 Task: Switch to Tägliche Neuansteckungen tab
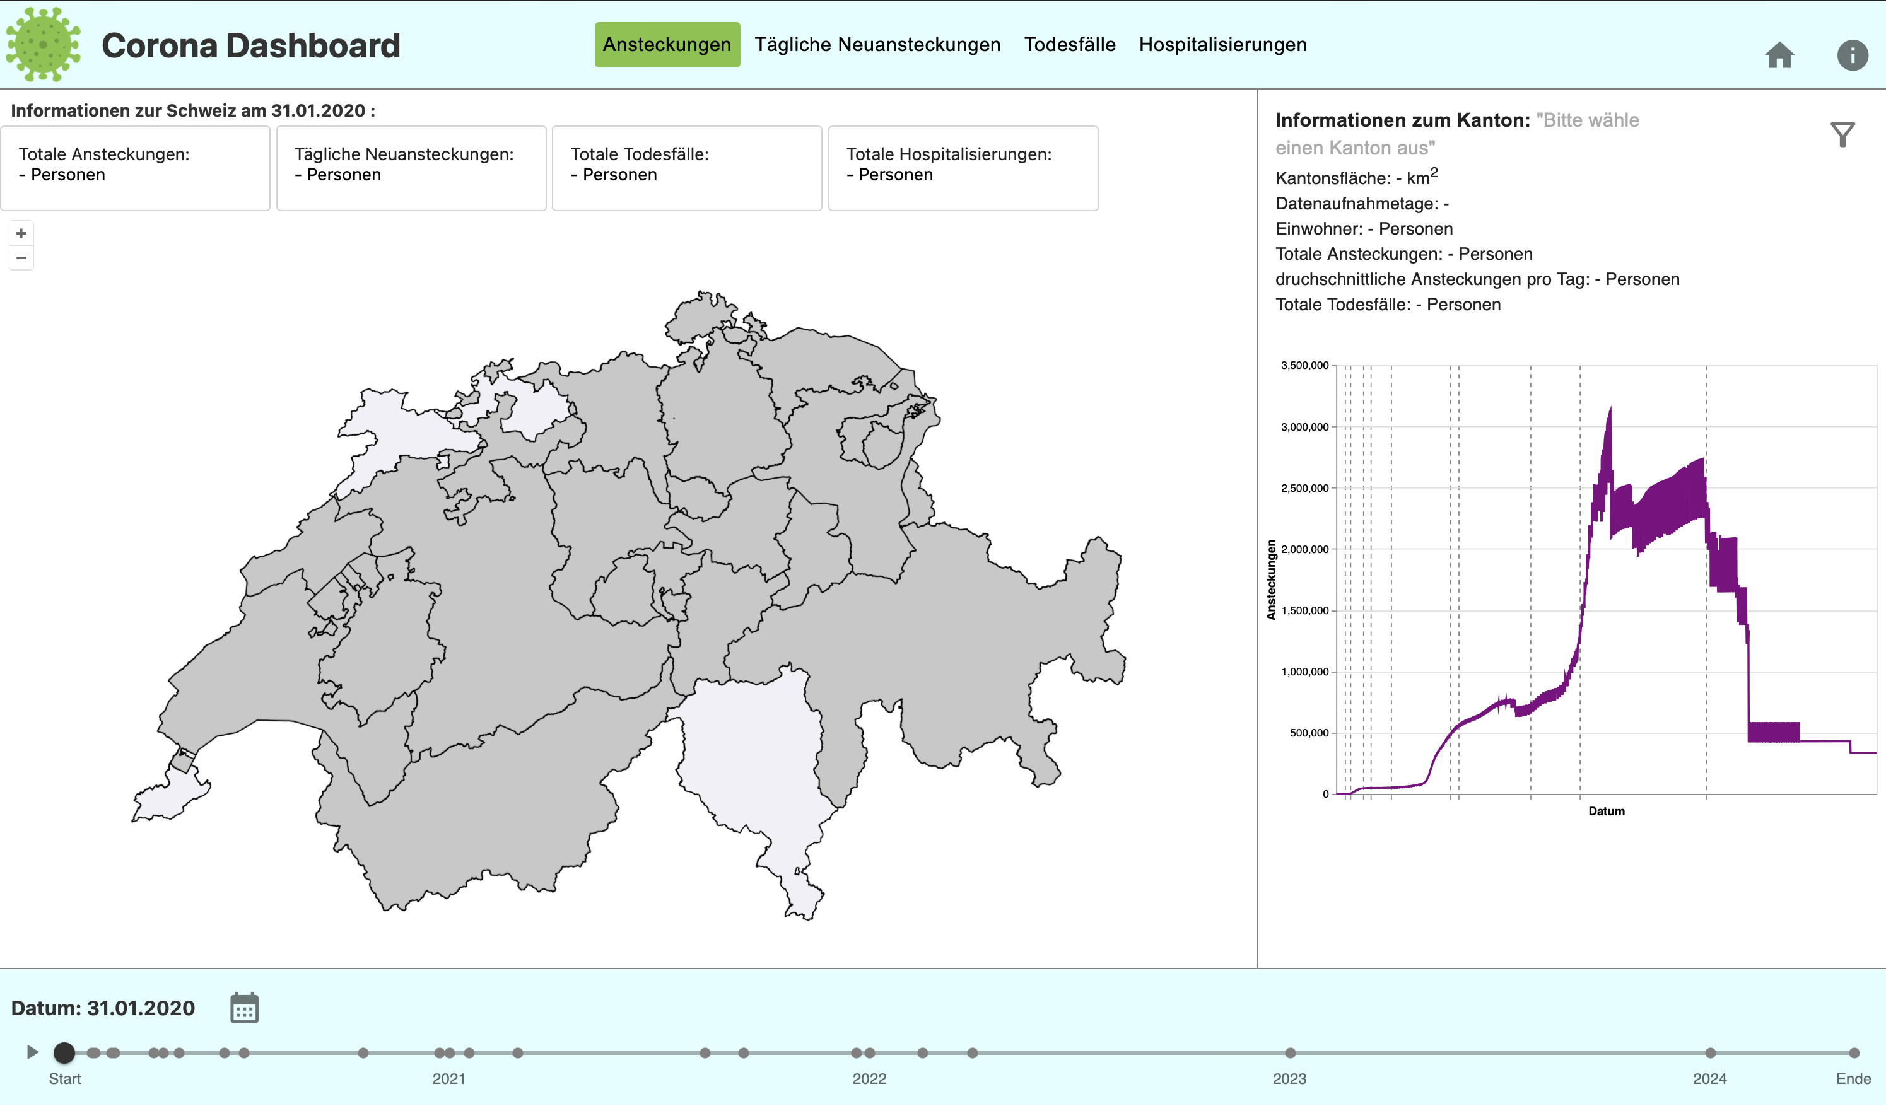point(877,45)
